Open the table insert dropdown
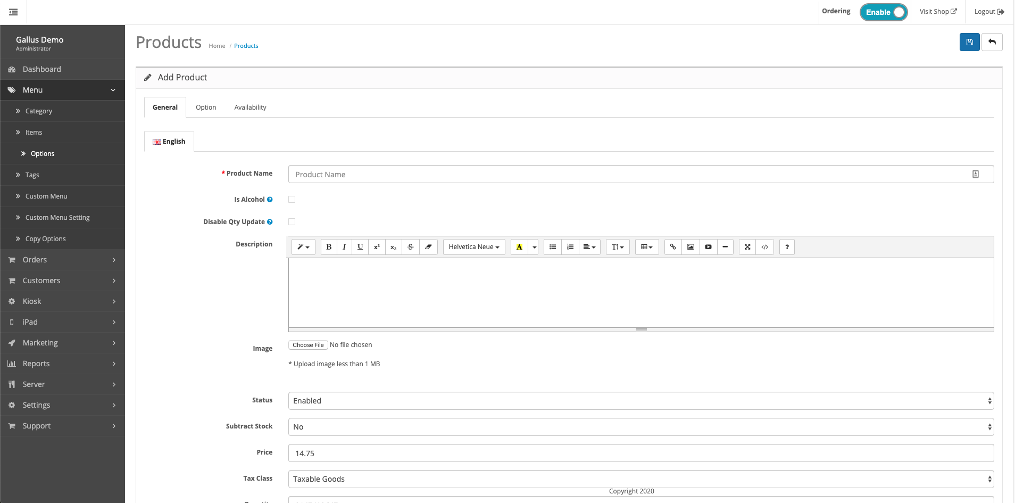This screenshot has height=503, width=1015. [647, 247]
